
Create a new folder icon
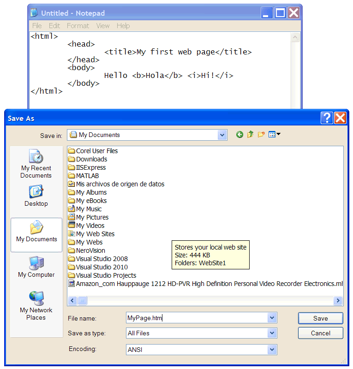point(261,134)
